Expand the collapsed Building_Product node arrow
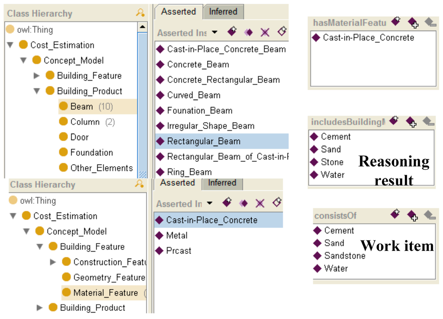The height and width of the screenshot is (319, 443). pyautogui.click(x=40, y=308)
